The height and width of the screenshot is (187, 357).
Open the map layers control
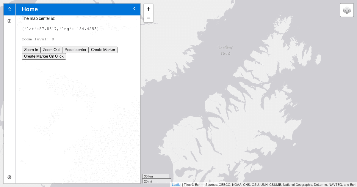point(347,10)
